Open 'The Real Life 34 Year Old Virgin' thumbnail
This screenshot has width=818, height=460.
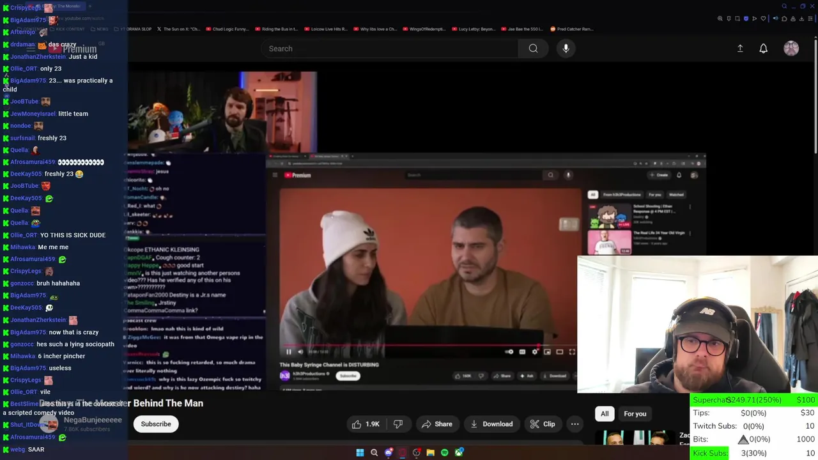click(x=610, y=242)
